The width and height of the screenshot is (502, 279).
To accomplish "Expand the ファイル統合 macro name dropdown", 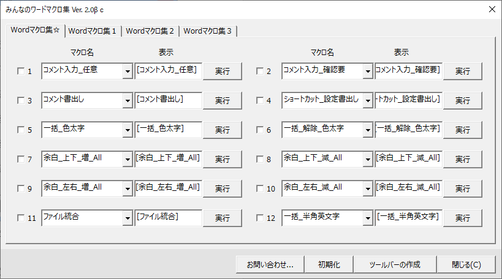I will click(127, 218).
